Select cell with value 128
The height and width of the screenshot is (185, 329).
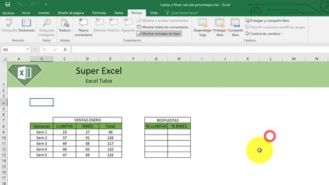pos(111,138)
